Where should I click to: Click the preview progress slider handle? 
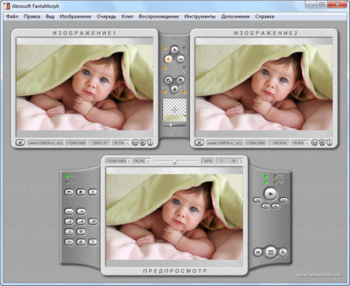pyautogui.click(x=174, y=161)
